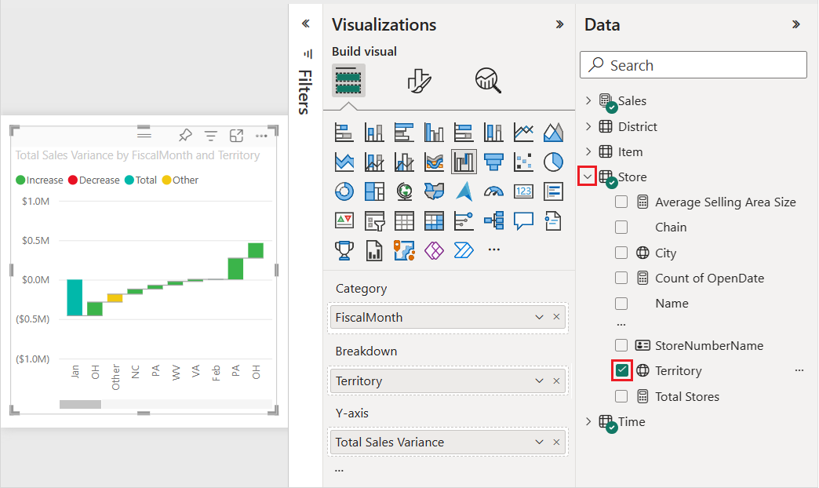Select the waterfall chart visual icon

coord(464,162)
